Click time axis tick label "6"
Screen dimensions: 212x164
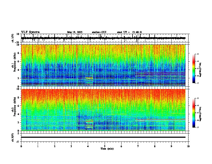click(x=122, y=146)
